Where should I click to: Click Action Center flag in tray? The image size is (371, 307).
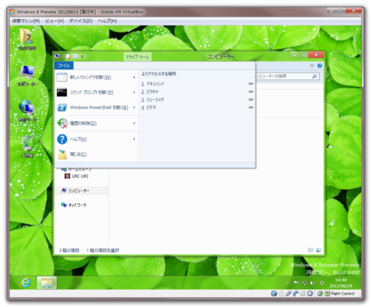(296, 282)
